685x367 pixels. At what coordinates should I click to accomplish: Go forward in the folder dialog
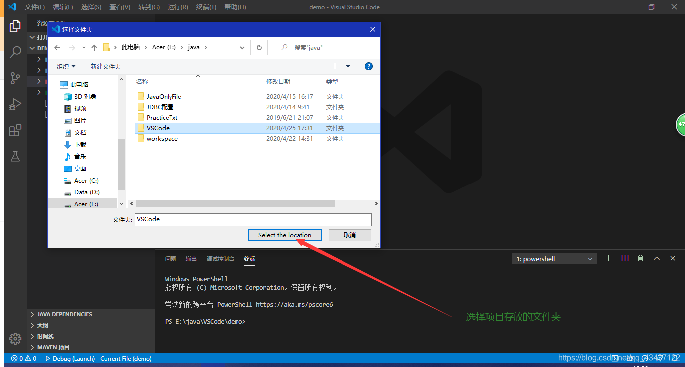pos(72,48)
